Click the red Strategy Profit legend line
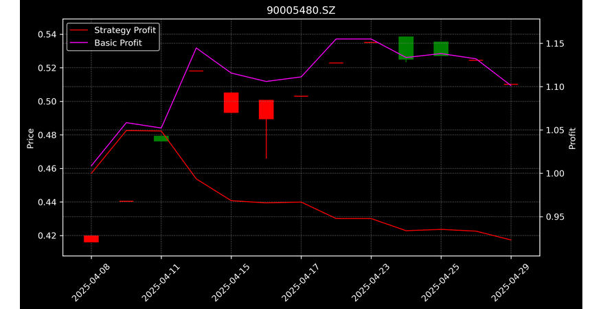 point(80,30)
